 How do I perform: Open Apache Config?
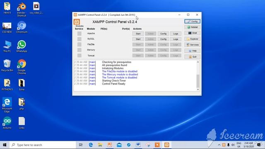pyautogui.click(x=163, y=34)
